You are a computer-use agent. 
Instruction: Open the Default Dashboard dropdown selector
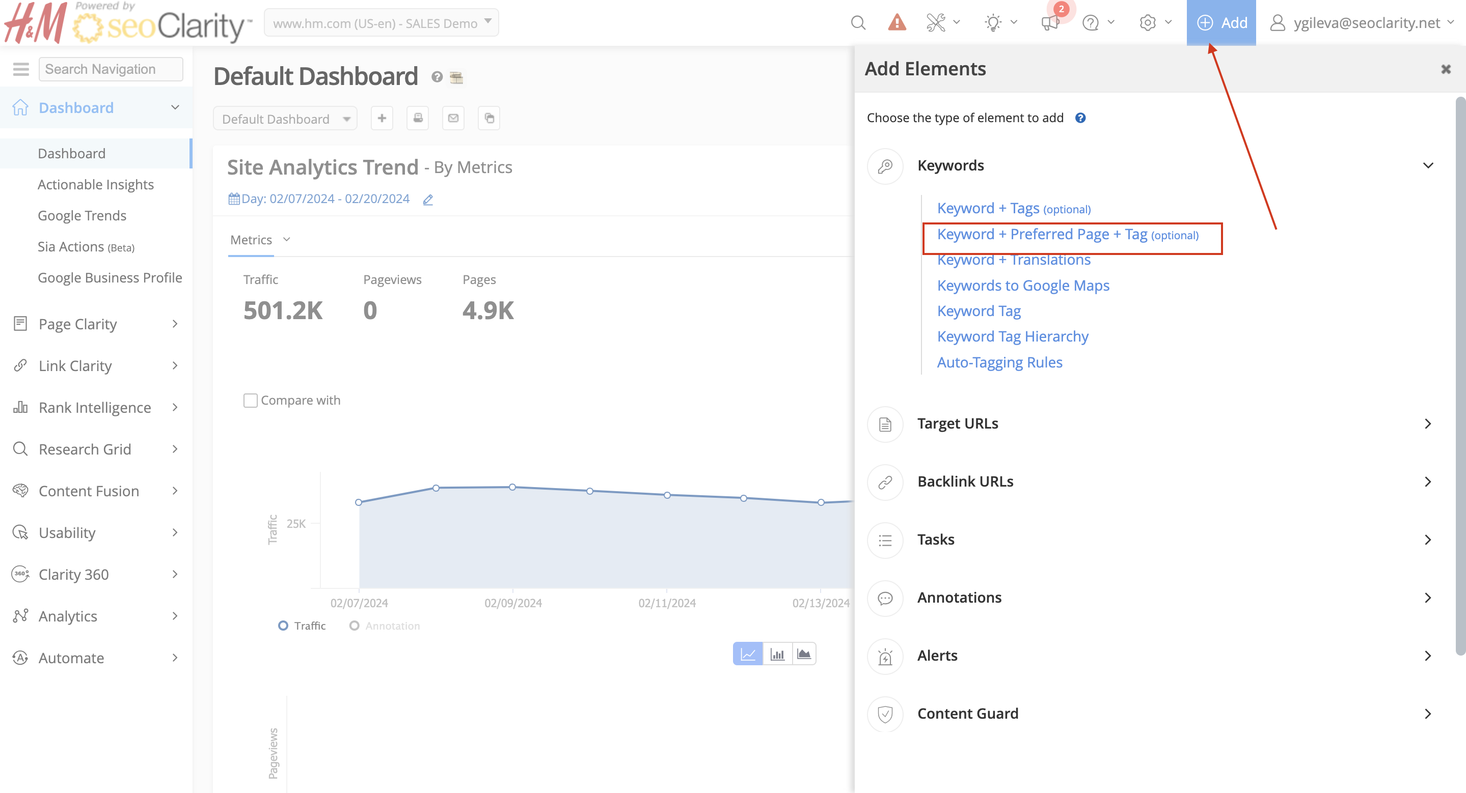click(285, 119)
